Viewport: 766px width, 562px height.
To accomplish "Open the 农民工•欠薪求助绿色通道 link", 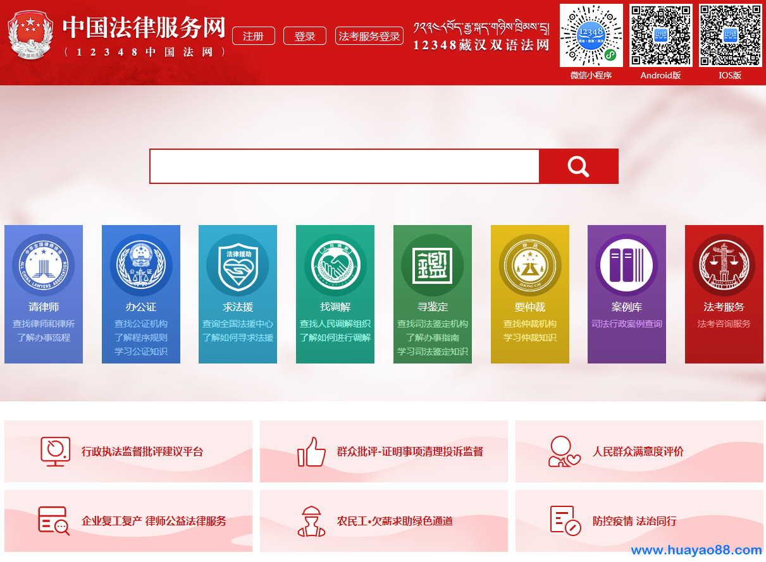I will click(x=395, y=522).
